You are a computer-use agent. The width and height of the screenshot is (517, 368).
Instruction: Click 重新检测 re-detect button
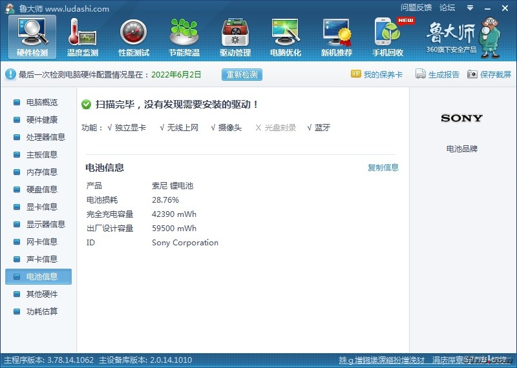click(x=242, y=74)
